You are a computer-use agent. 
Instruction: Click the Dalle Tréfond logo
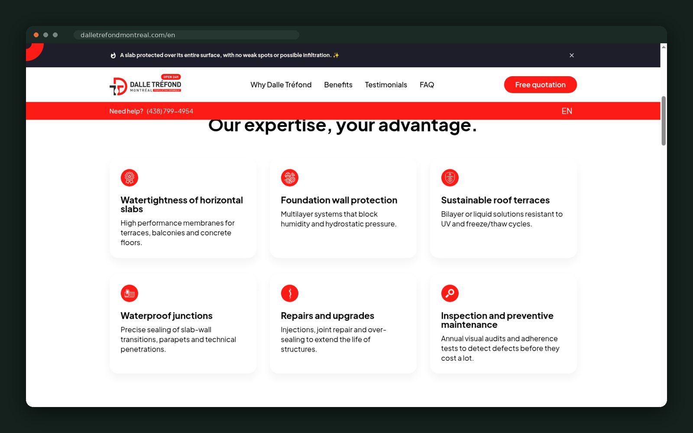pos(145,85)
